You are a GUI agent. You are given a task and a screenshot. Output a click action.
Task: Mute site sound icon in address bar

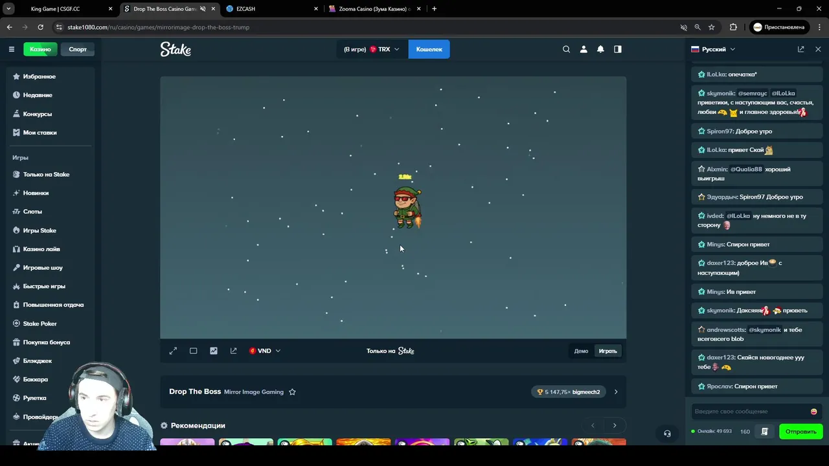pos(683,27)
